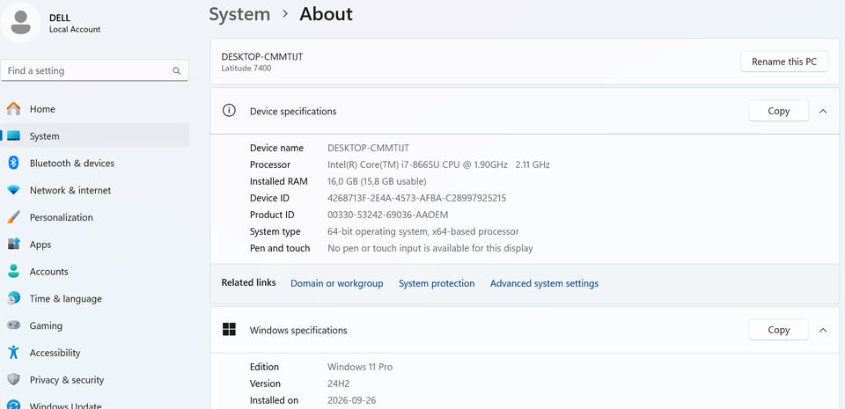Open Gaming settings

click(95, 325)
